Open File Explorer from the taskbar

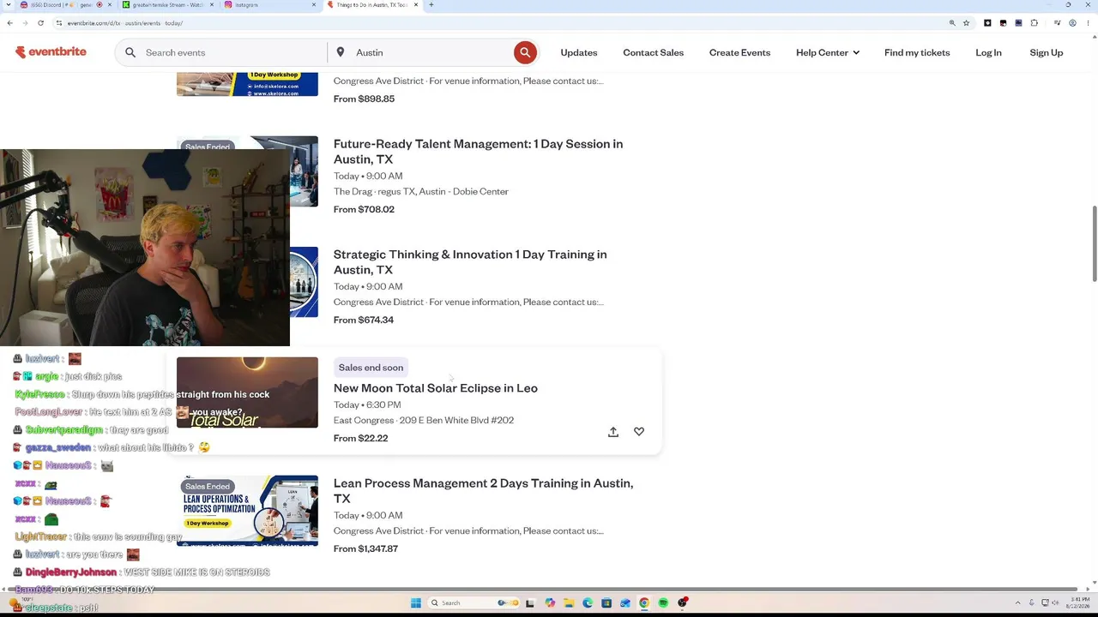coord(569,602)
